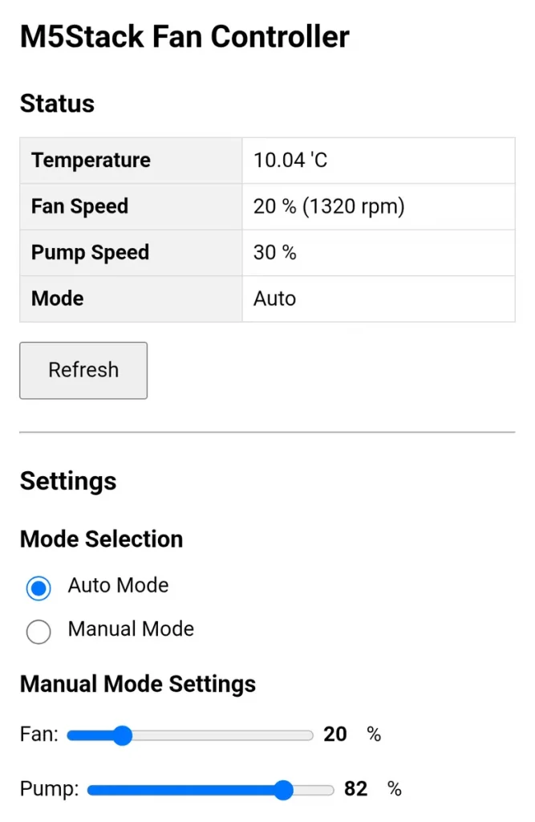The width and height of the screenshot is (535, 822).
Task: Click the Fan percentage value 20
Action: point(335,735)
